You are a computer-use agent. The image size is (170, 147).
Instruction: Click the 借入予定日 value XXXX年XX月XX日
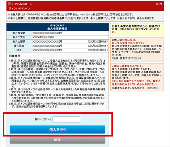(x=43, y=37)
